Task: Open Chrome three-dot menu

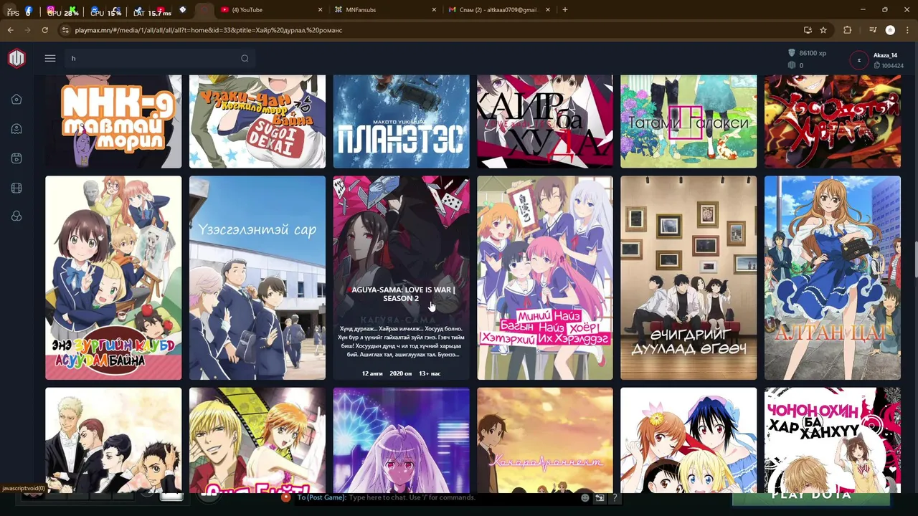Action: click(907, 30)
